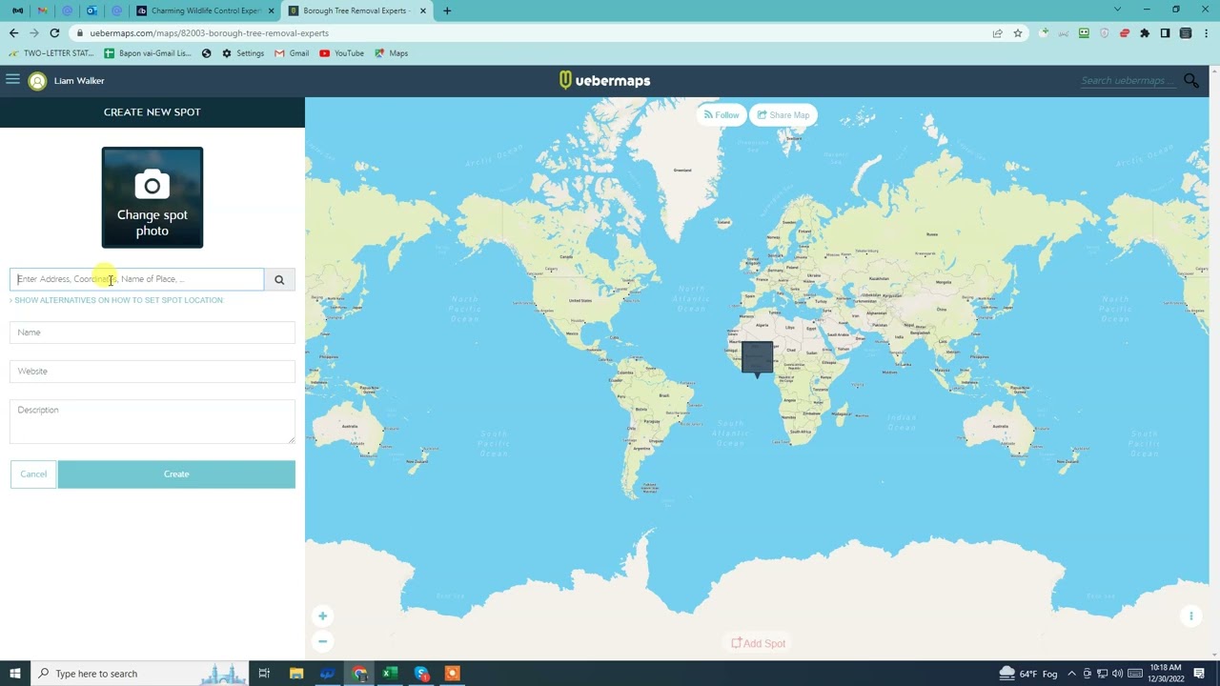Open Excel from the Windows taskbar

click(390, 674)
